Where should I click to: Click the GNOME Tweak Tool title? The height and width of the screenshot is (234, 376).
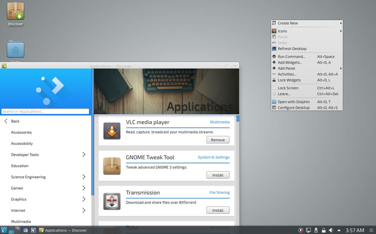click(150, 157)
